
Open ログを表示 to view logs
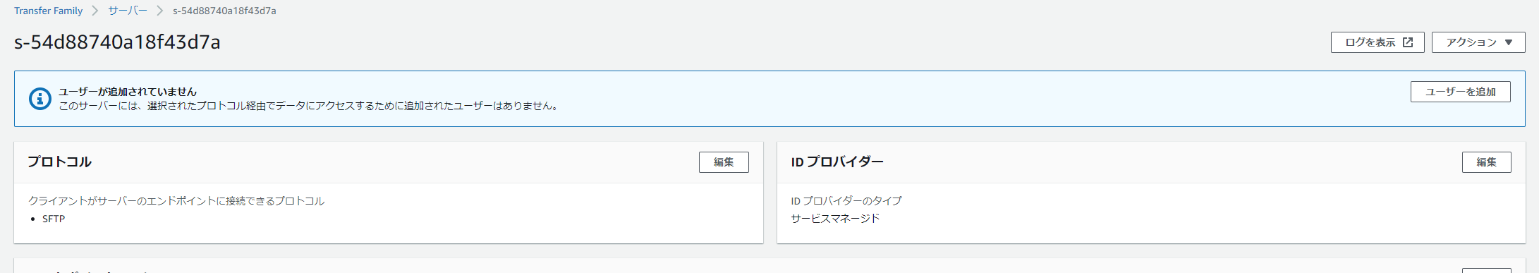coord(1377,42)
